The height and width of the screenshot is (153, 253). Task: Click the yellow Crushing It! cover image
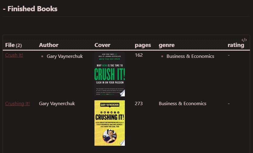coord(109,123)
